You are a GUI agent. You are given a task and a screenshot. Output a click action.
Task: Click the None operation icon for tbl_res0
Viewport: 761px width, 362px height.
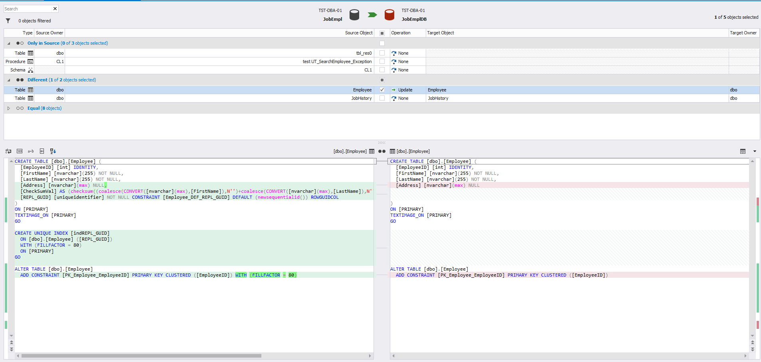394,53
